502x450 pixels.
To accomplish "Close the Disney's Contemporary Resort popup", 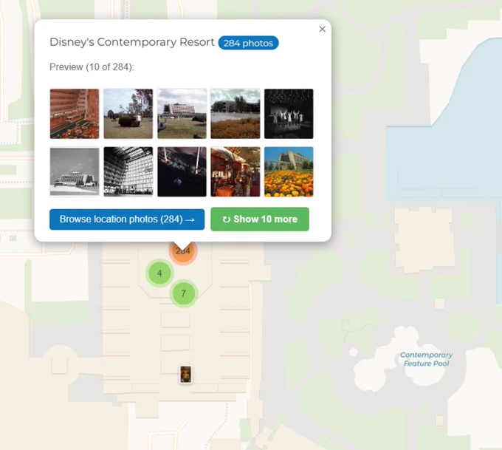I will click(322, 29).
